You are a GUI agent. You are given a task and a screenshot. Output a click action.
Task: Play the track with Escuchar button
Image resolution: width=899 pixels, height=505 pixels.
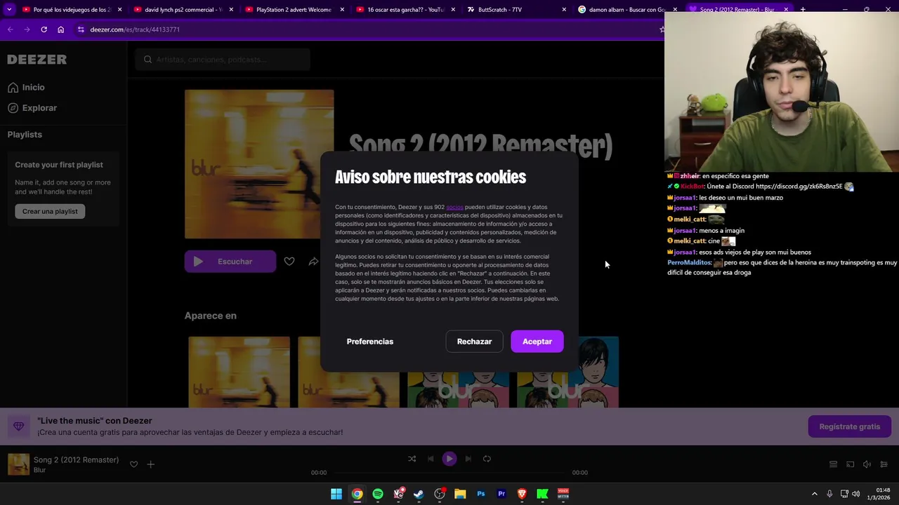[x=230, y=262]
